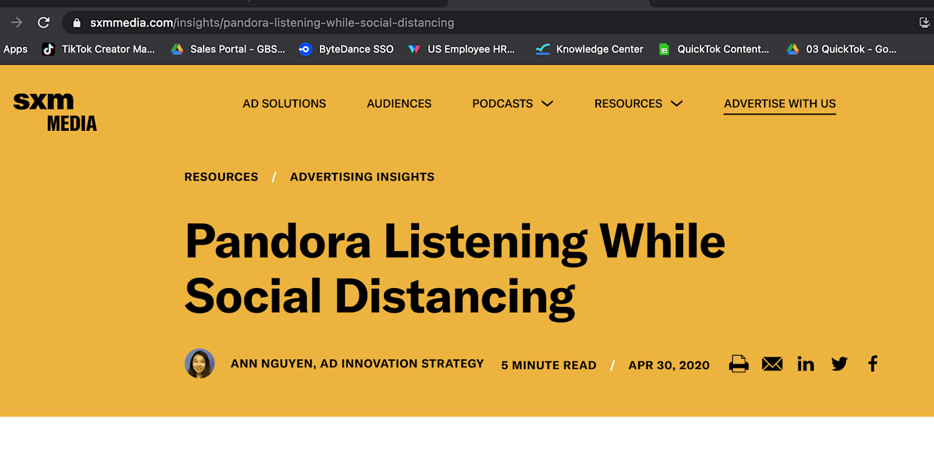Share the article on LinkedIn
Screen dimensions: 934x461
coord(806,364)
